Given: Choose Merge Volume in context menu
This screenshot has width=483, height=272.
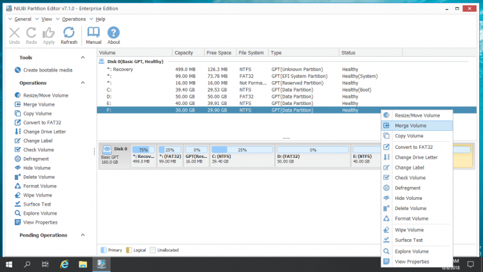Looking at the screenshot, I should 417,126.
